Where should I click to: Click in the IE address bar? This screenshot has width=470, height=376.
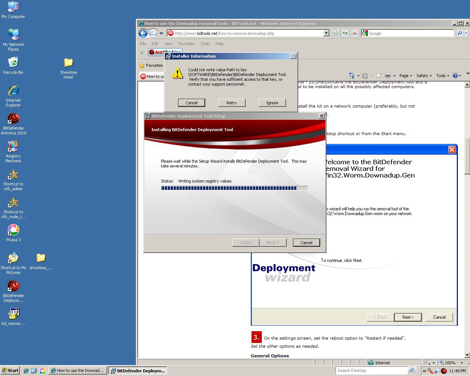[245, 33]
